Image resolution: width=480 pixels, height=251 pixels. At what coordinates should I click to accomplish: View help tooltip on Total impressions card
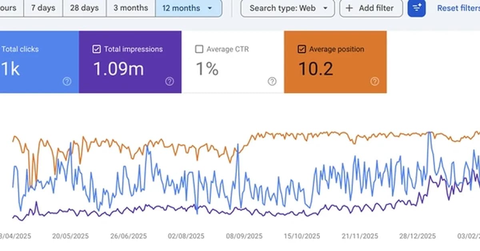[170, 82]
